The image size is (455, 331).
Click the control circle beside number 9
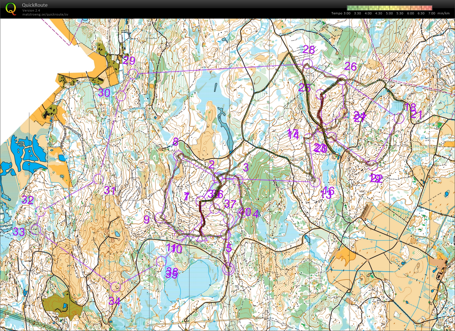pyautogui.click(x=160, y=218)
